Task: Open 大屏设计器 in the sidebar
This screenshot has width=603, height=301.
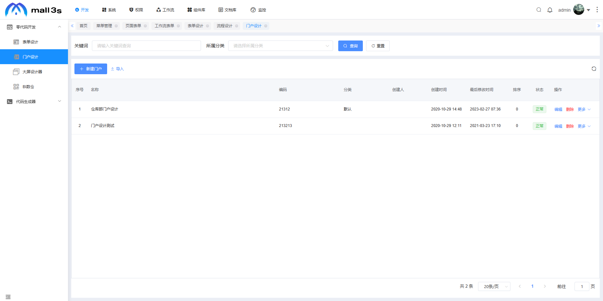Action: (34, 72)
